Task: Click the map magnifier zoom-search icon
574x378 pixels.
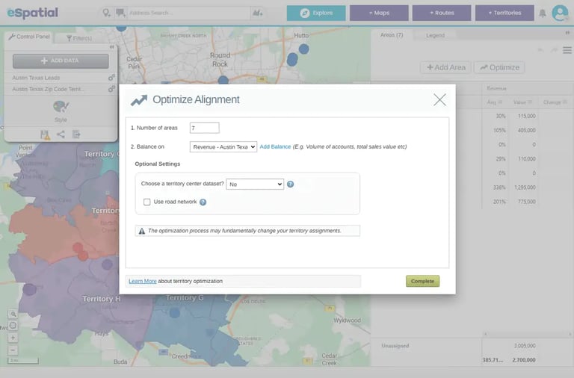Action: click(13, 314)
